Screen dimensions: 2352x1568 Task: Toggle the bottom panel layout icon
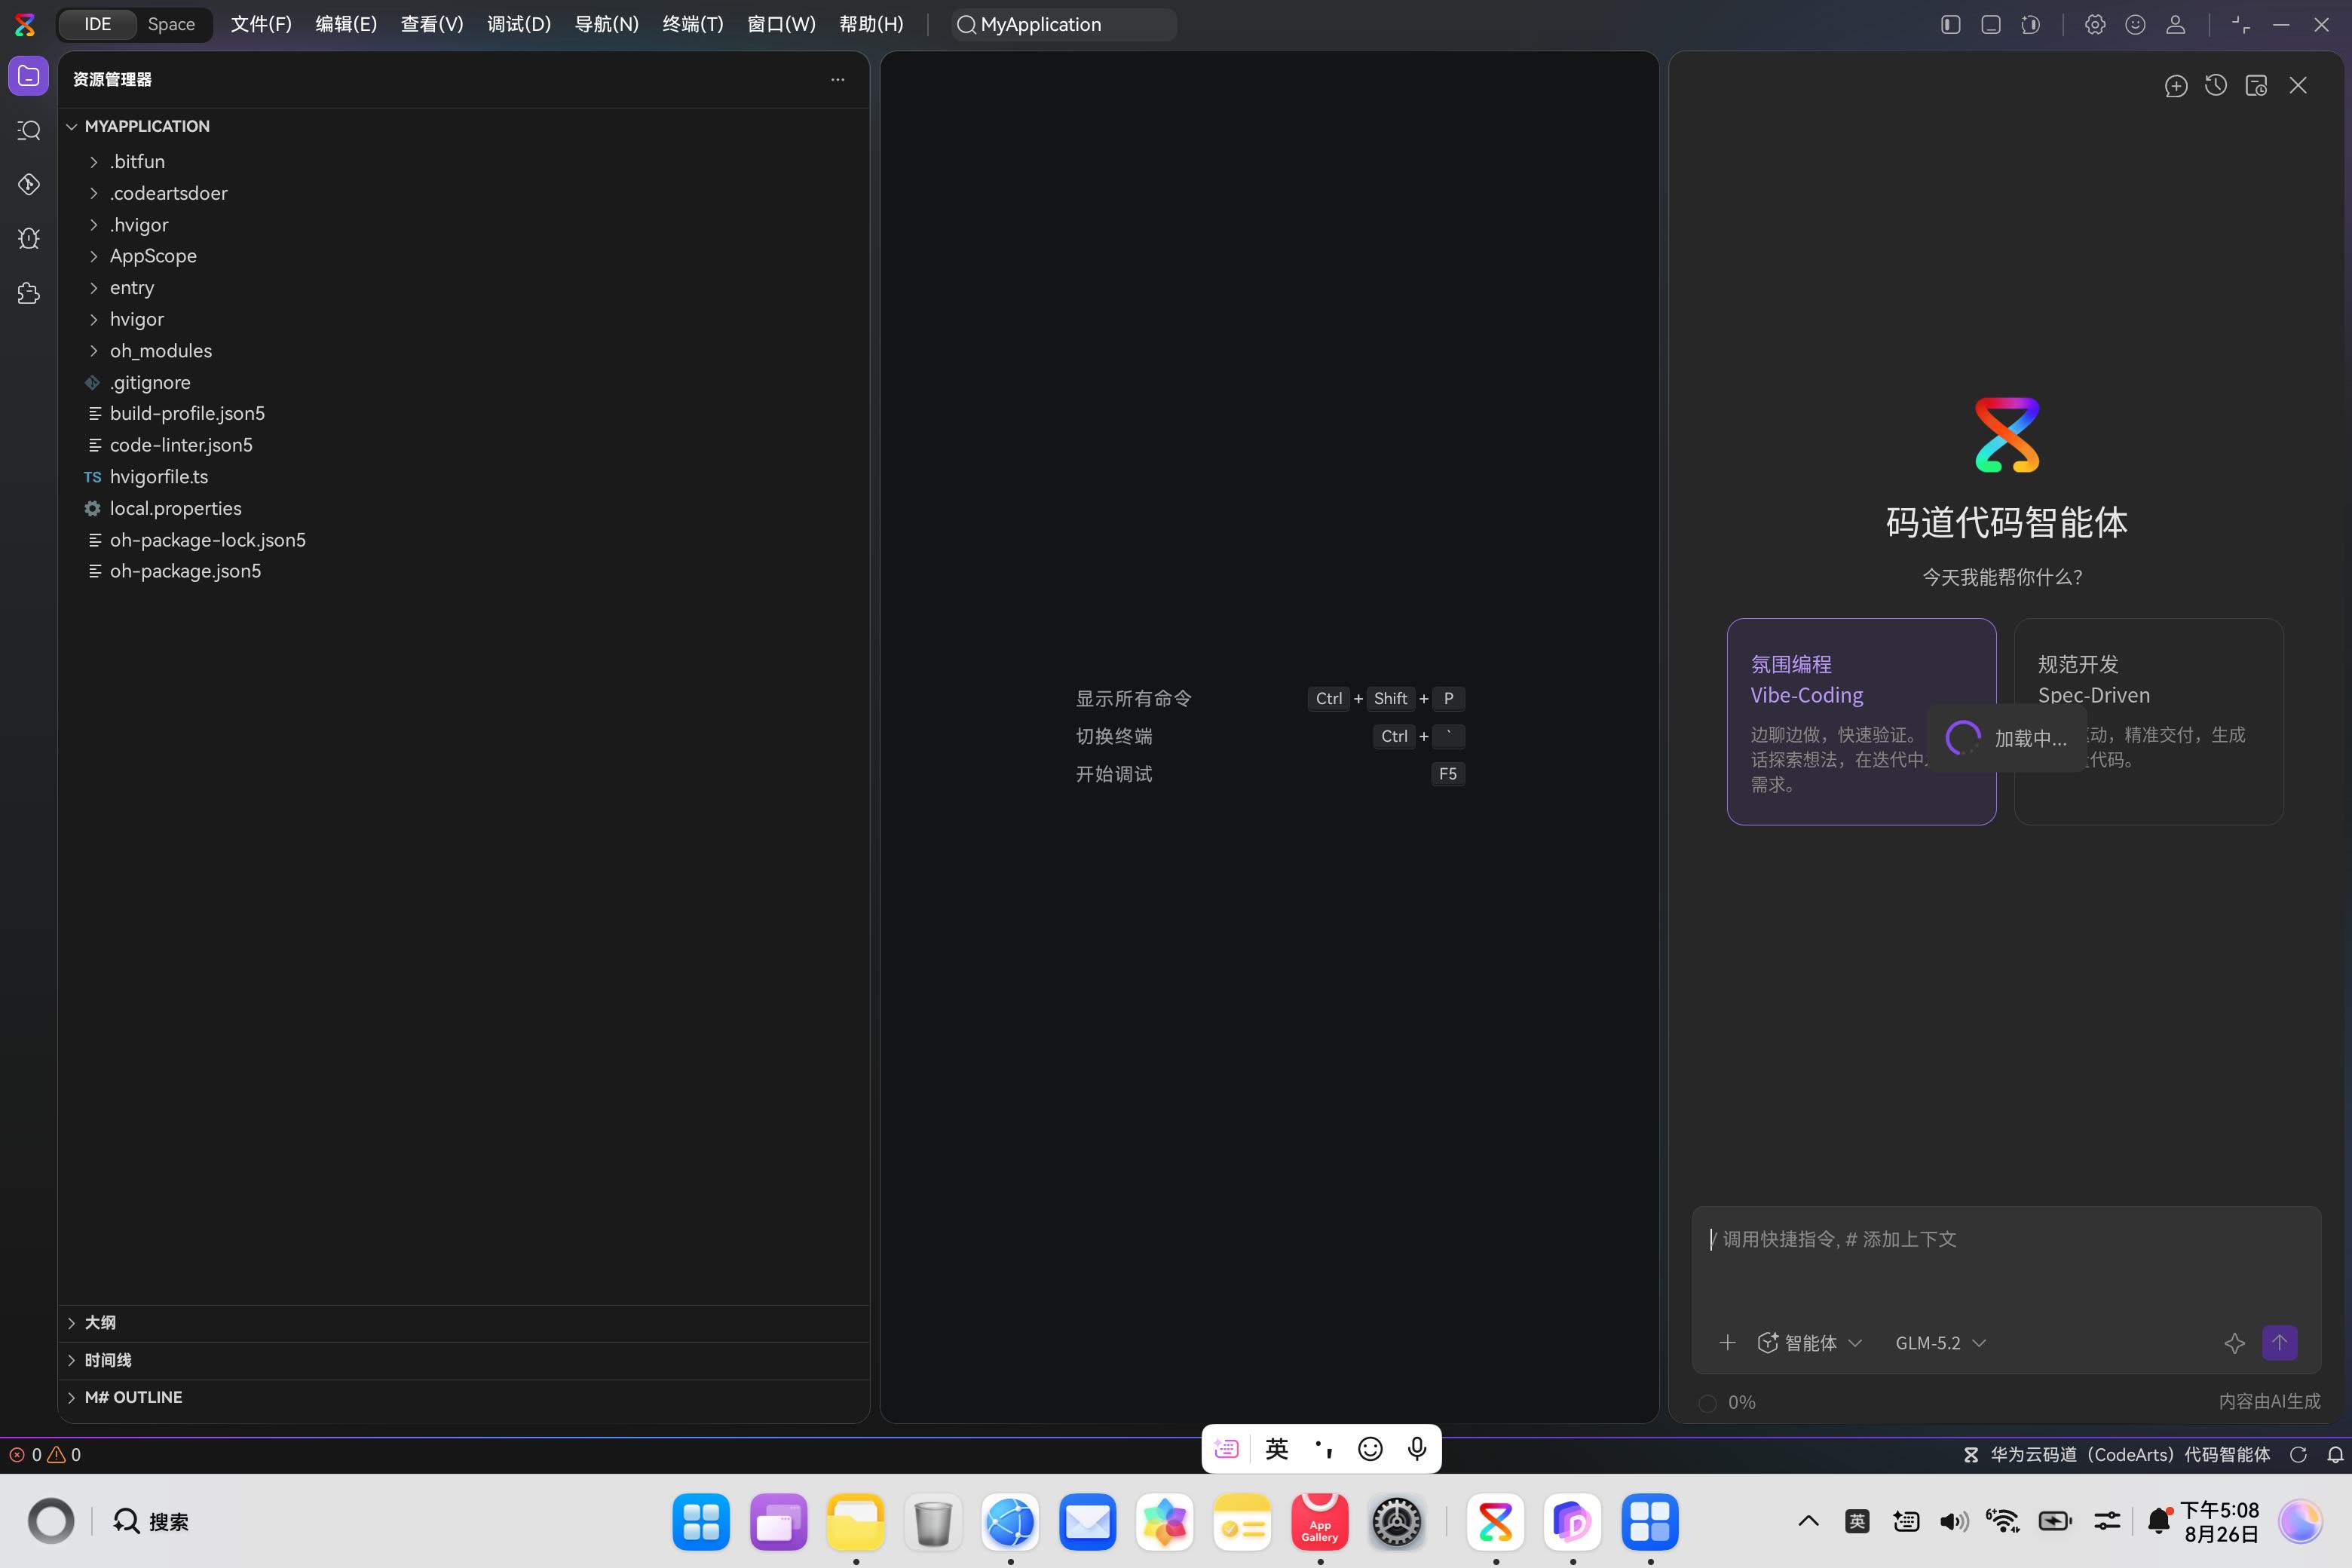coord(1990,25)
